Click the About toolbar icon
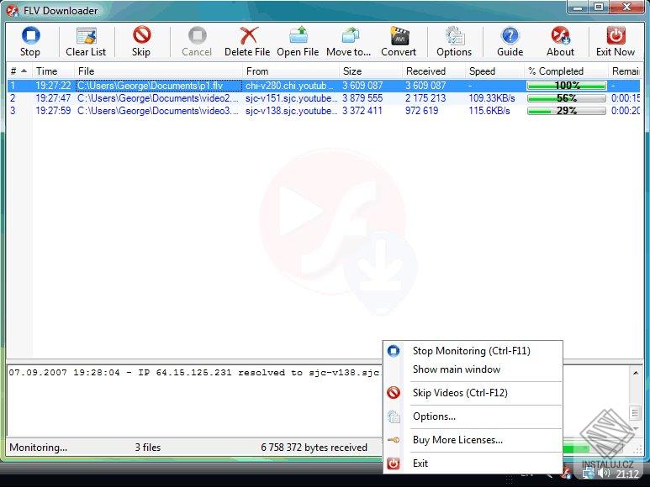Viewport: 650px width, 487px height. point(561,35)
